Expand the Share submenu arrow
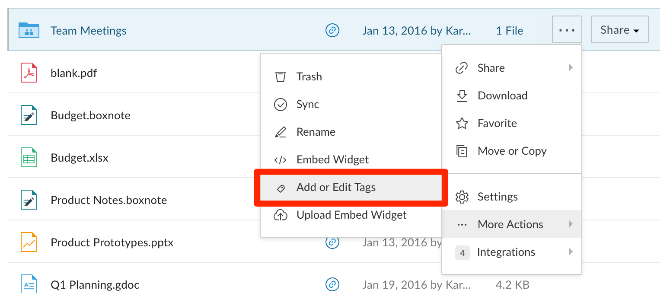 [571, 67]
